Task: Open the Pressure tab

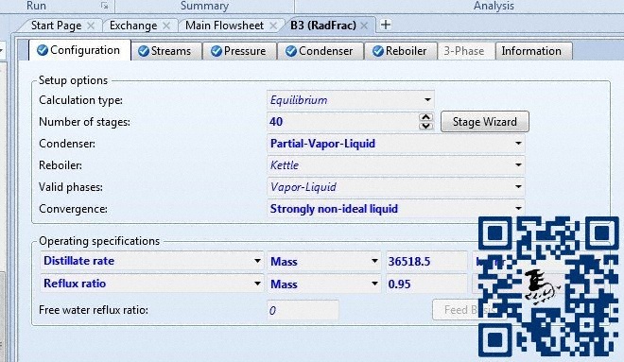Action: [x=239, y=51]
